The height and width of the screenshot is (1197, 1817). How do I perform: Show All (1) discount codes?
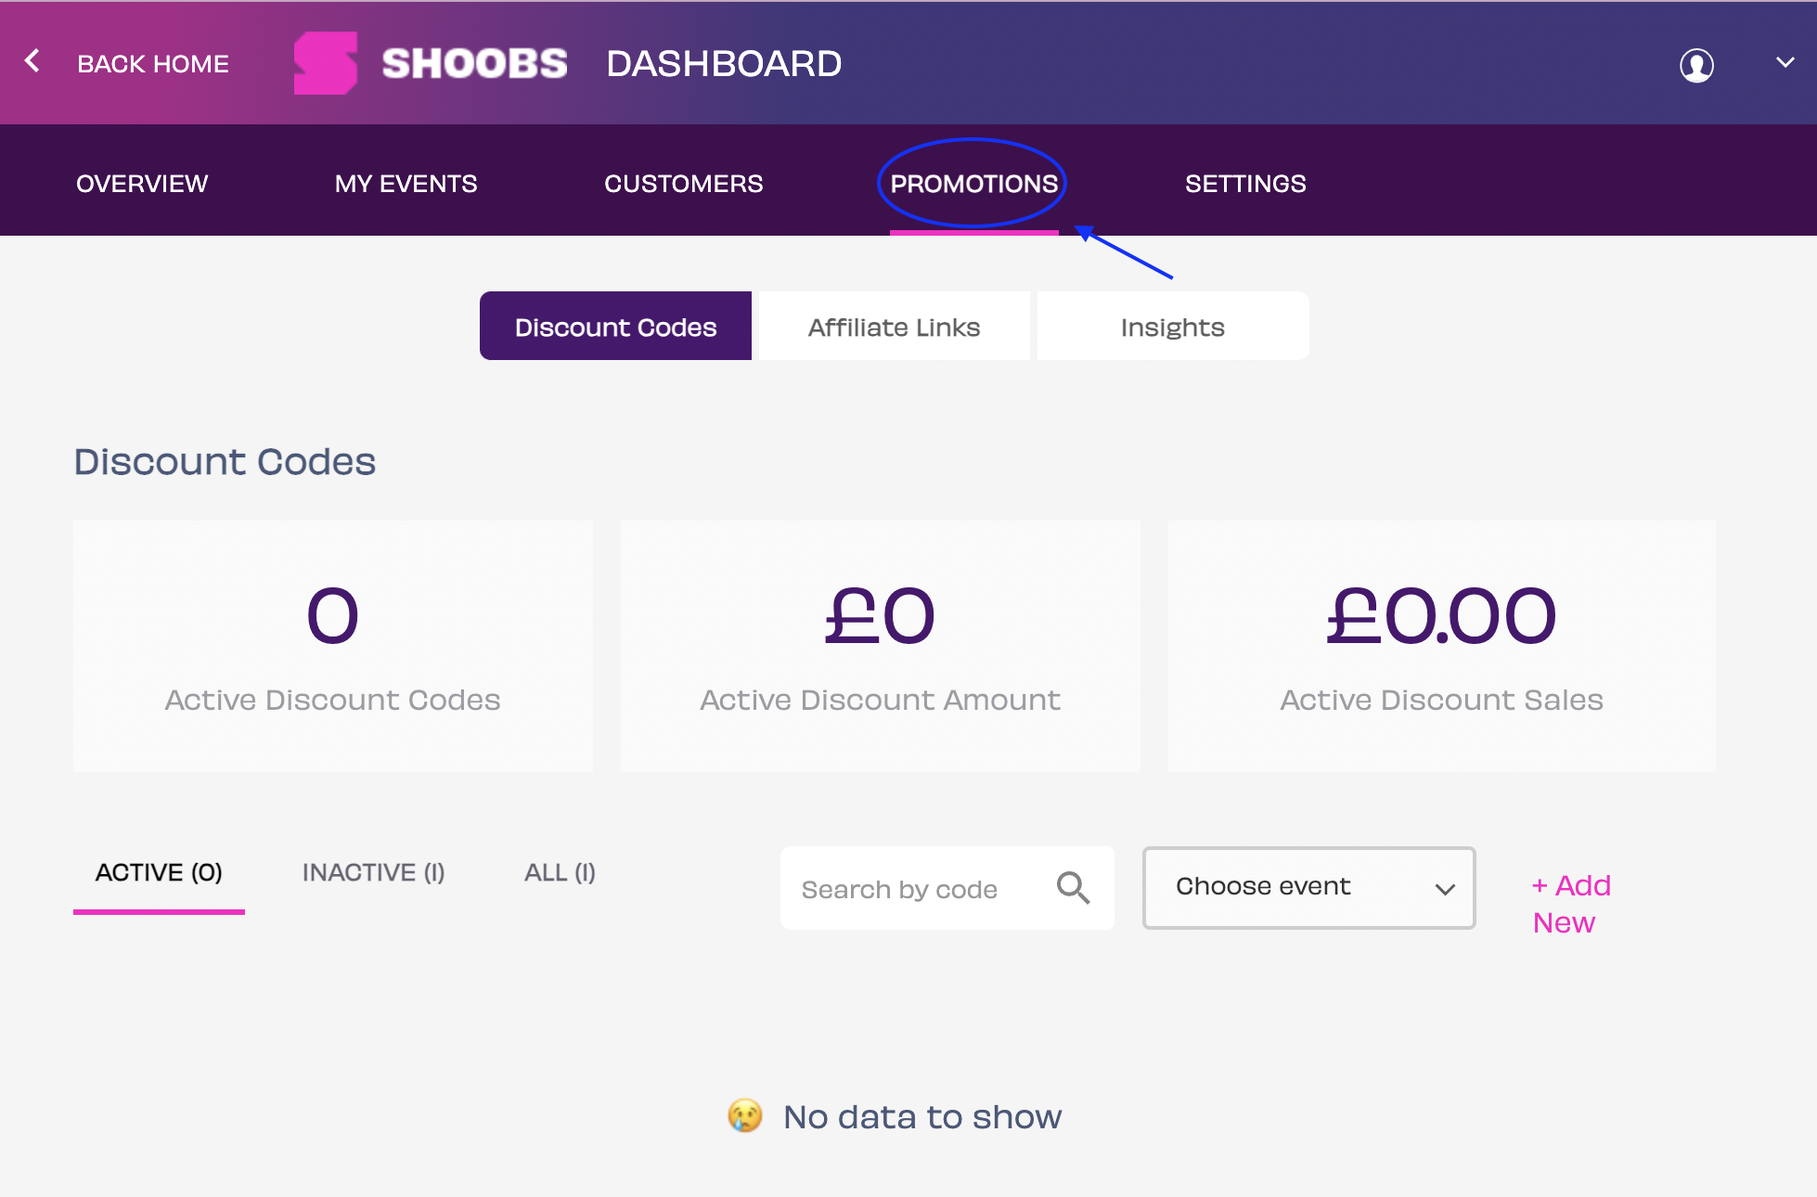pyautogui.click(x=561, y=873)
